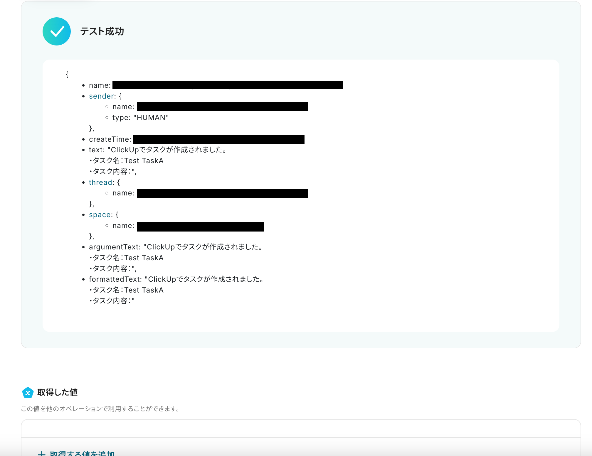
Task: Click the blue pentagon icon beside 取得した値
Action: click(28, 393)
